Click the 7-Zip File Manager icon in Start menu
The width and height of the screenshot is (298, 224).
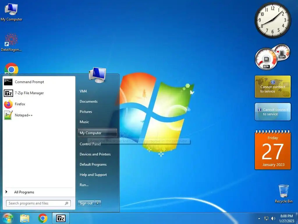[x=8, y=93]
